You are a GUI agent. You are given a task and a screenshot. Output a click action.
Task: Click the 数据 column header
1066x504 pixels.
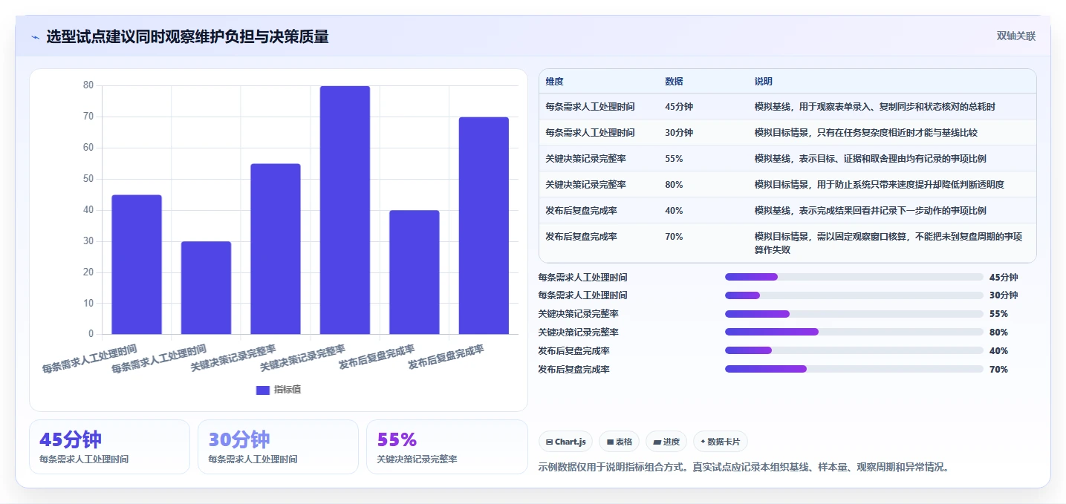click(674, 81)
